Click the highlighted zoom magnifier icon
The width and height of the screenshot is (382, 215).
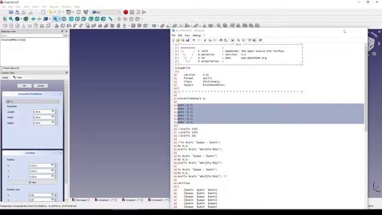point(56,19)
